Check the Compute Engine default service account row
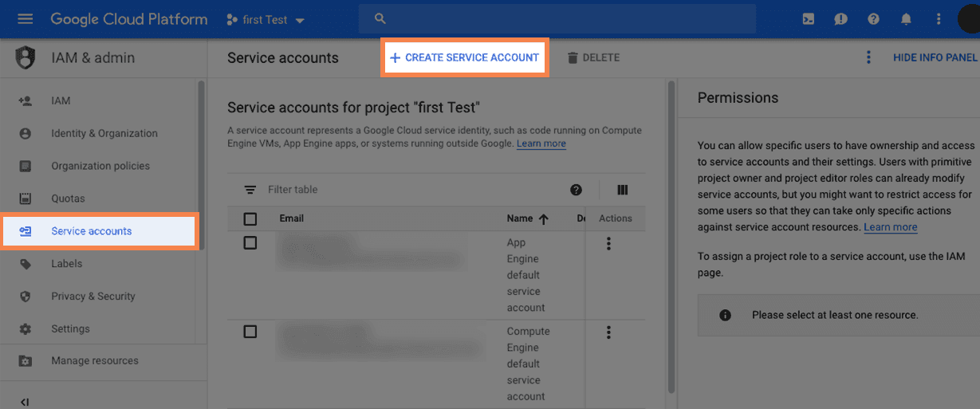 [250, 332]
